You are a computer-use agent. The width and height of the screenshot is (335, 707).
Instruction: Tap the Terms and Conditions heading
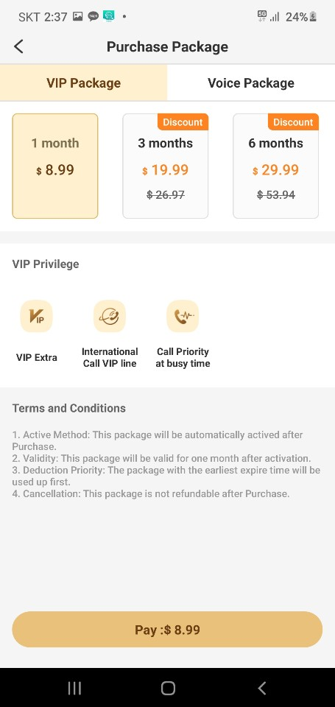(69, 408)
